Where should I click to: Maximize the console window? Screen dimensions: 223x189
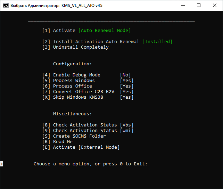pos(199,6)
